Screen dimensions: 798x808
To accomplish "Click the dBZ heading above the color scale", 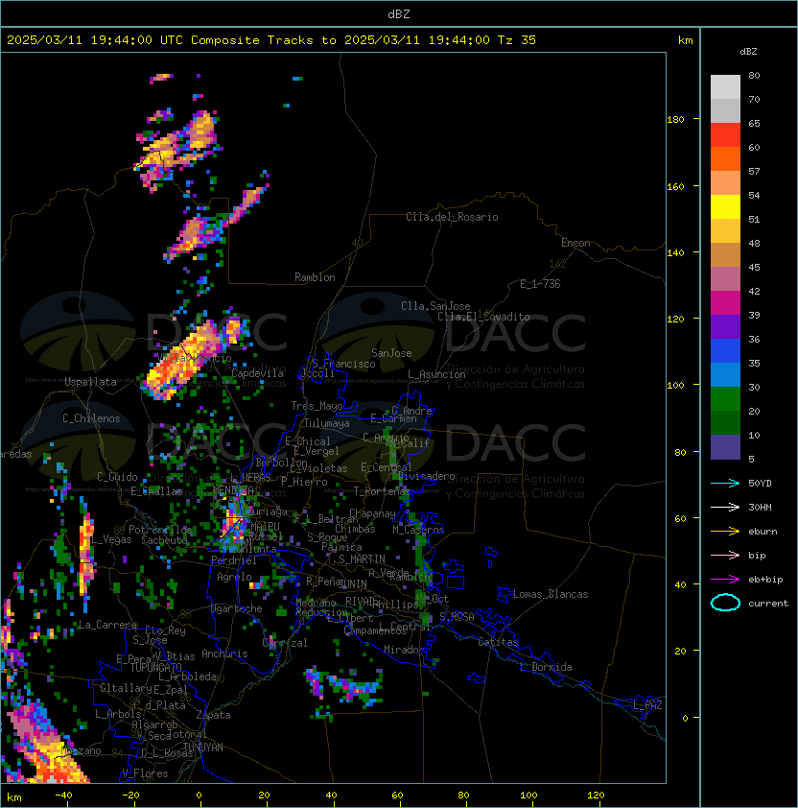I will pos(748,52).
